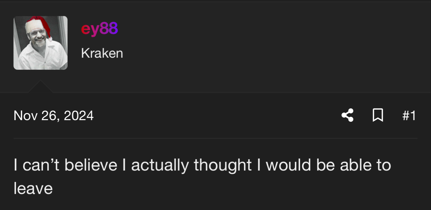The width and height of the screenshot is (431, 210).
Task: Click the word "leave" in the post
Action: tap(33, 188)
